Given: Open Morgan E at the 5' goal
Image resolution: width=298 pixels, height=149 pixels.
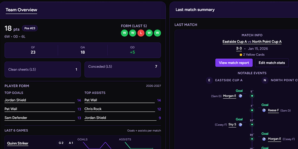Looking at the screenshot, I should point(229,96).
